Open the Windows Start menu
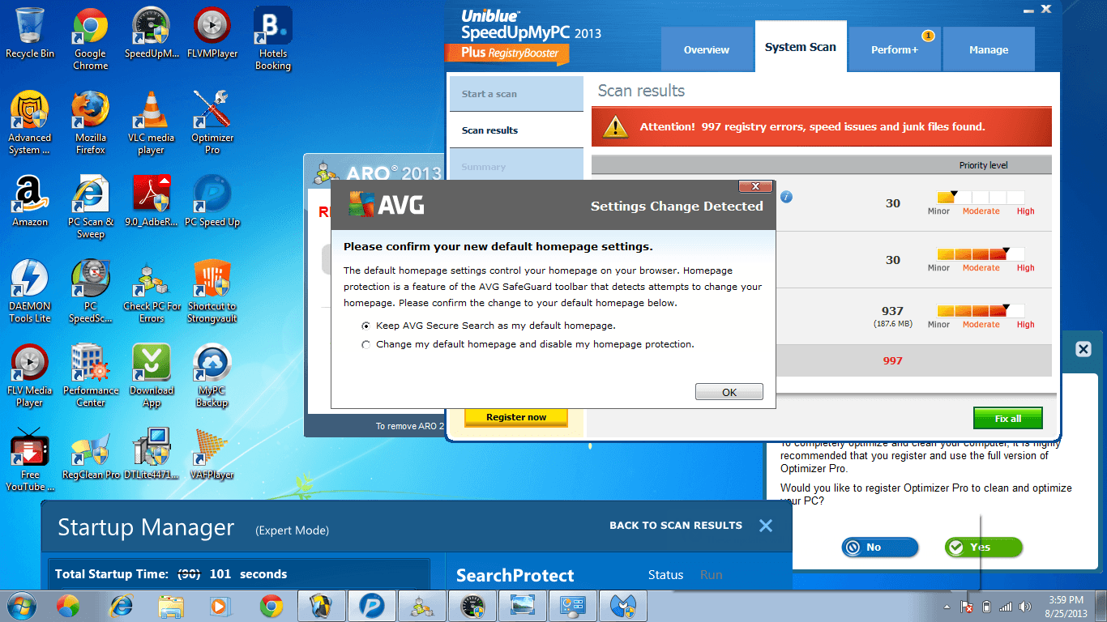The height and width of the screenshot is (622, 1107). pyautogui.click(x=19, y=605)
